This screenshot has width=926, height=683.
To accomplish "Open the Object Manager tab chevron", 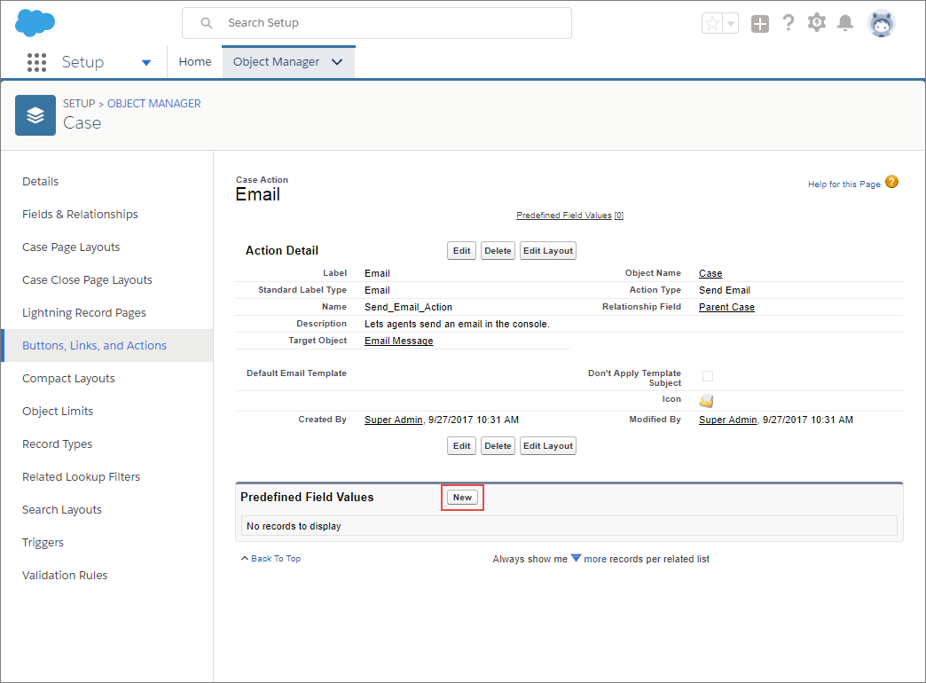I will pyautogui.click(x=337, y=62).
